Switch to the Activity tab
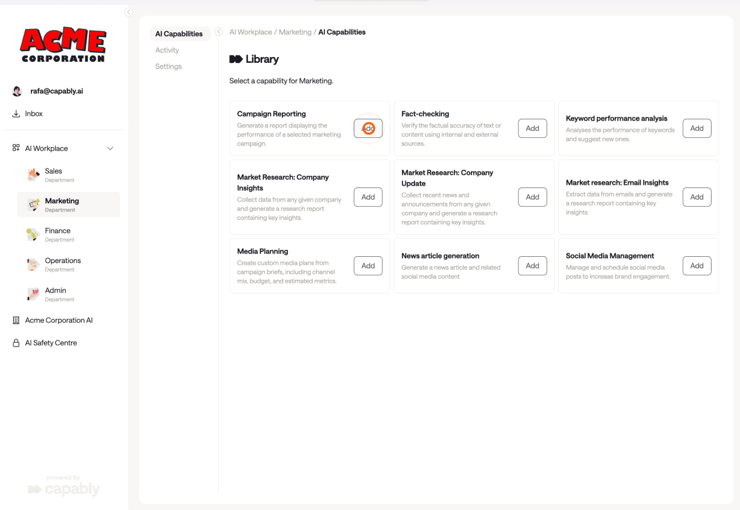The image size is (740, 510). [167, 50]
